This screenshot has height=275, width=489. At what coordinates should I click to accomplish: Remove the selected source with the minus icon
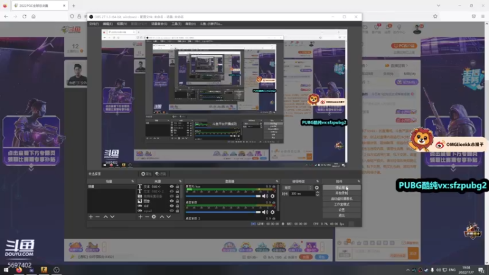[x=147, y=217]
